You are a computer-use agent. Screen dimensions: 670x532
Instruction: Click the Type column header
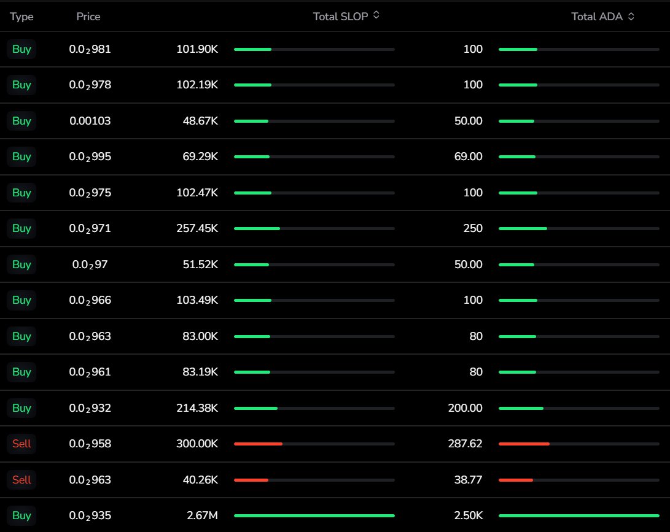pos(21,17)
